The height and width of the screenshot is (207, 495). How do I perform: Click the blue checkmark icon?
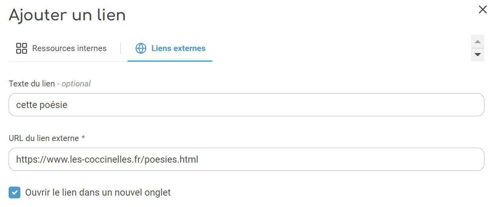tap(15, 192)
